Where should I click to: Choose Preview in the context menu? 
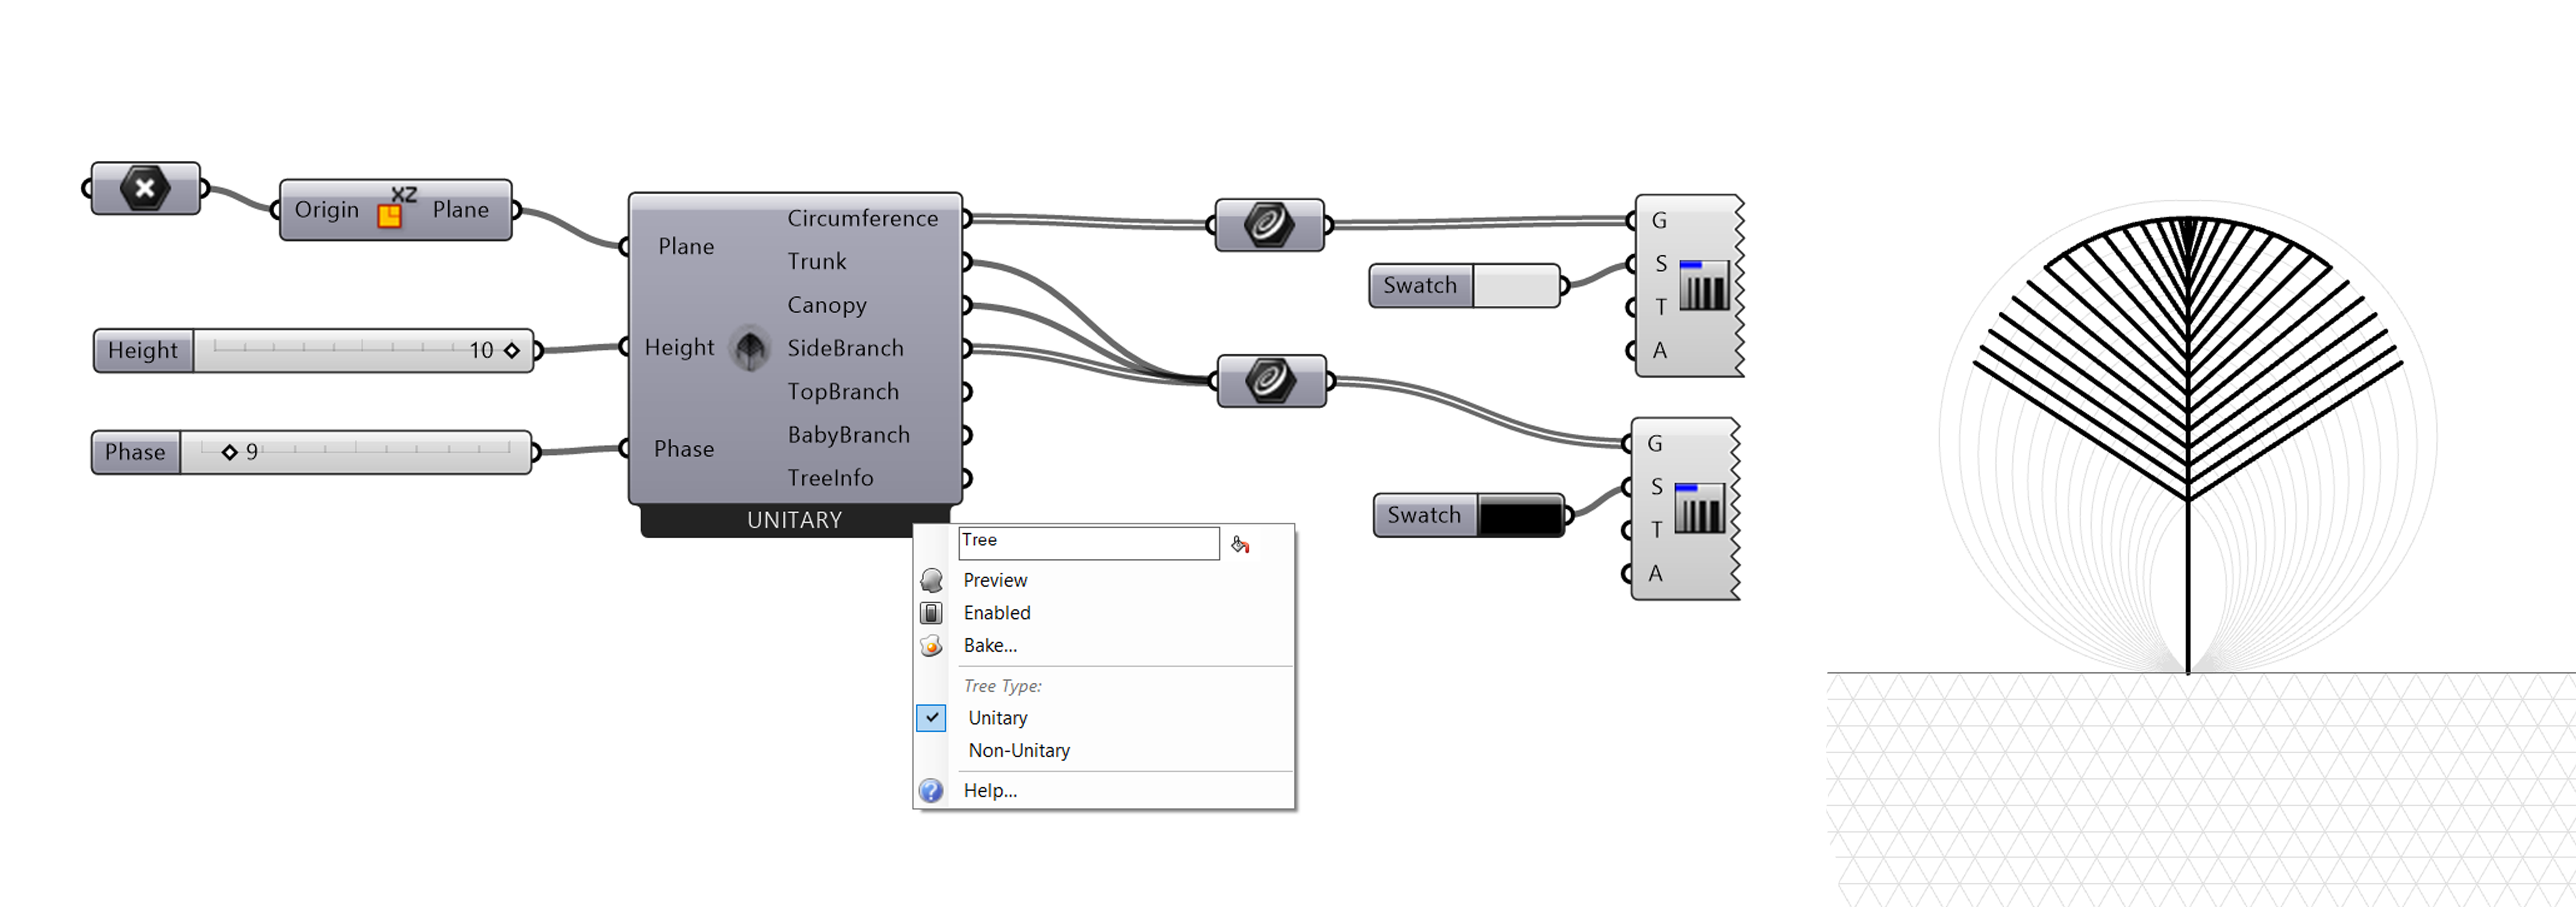coord(995,580)
